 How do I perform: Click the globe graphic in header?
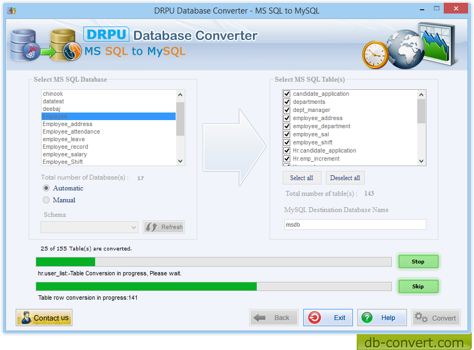coord(405,49)
